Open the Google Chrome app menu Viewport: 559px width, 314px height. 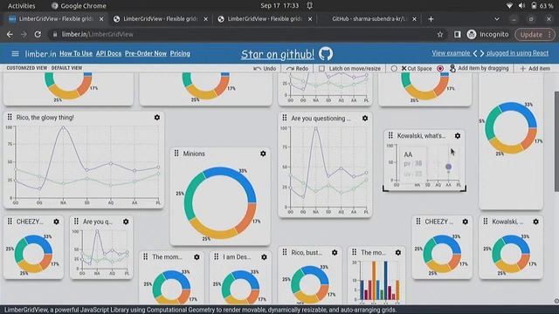tap(79, 6)
